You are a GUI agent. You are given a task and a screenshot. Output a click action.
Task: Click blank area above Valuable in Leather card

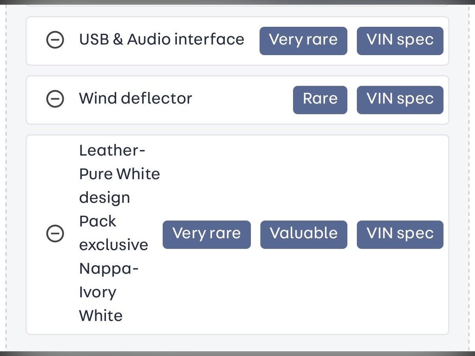coord(304,177)
